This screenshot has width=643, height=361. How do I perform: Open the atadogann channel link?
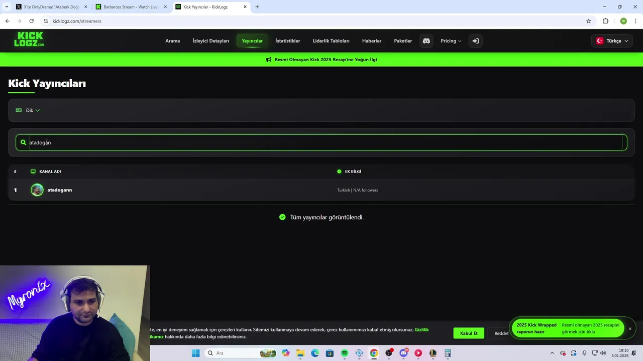[60, 190]
